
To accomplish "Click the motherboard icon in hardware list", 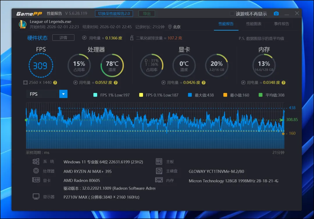I will click(x=159, y=161).
